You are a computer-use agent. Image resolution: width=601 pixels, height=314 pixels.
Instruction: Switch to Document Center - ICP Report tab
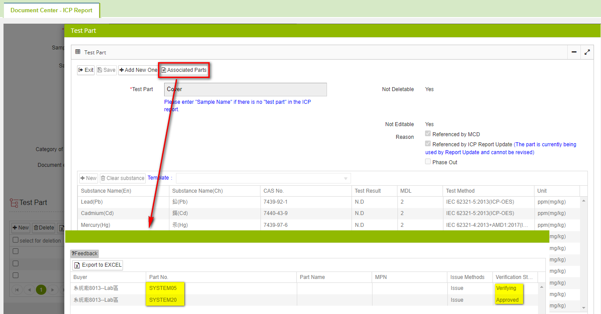(x=52, y=10)
